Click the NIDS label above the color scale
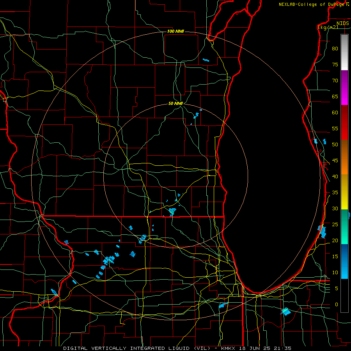The image size is (351, 351). pos(342,23)
